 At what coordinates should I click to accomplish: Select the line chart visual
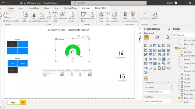[x=146, y=50]
